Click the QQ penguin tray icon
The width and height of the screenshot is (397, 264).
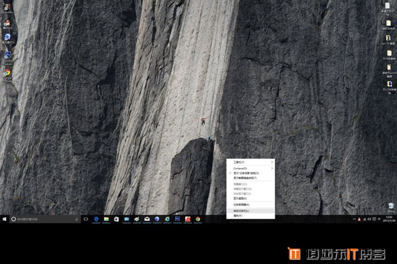pyautogui.click(x=359, y=219)
